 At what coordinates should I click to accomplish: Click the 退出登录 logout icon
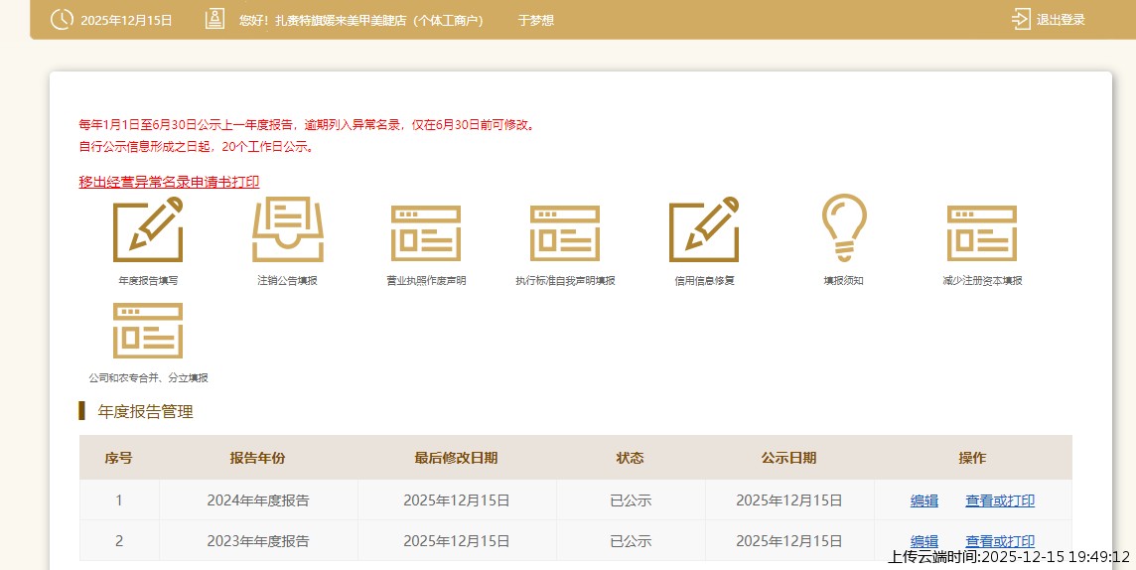(1021, 19)
